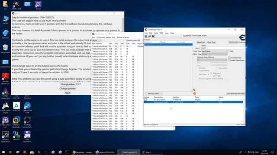Open the 4 Bytes dropdown in Pointer scan window

coord(96,40)
